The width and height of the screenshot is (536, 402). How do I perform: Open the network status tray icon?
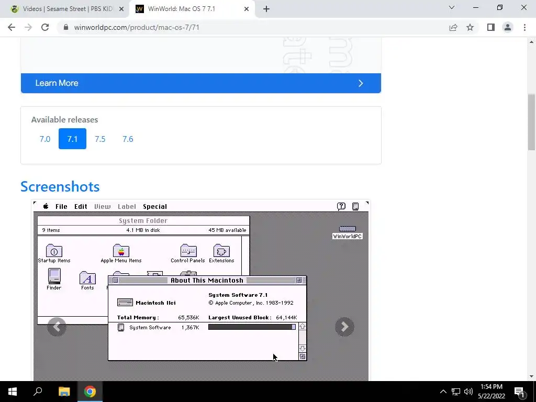pos(456,392)
